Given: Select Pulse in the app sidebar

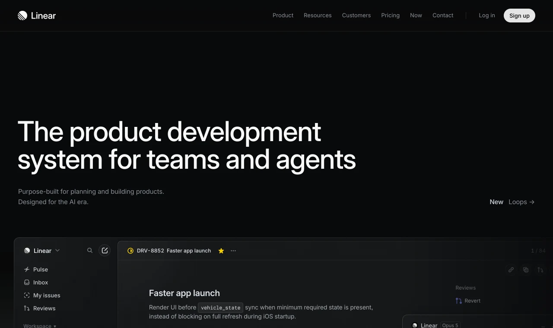Looking at the screenshot, I should click(x=41, y=269).
